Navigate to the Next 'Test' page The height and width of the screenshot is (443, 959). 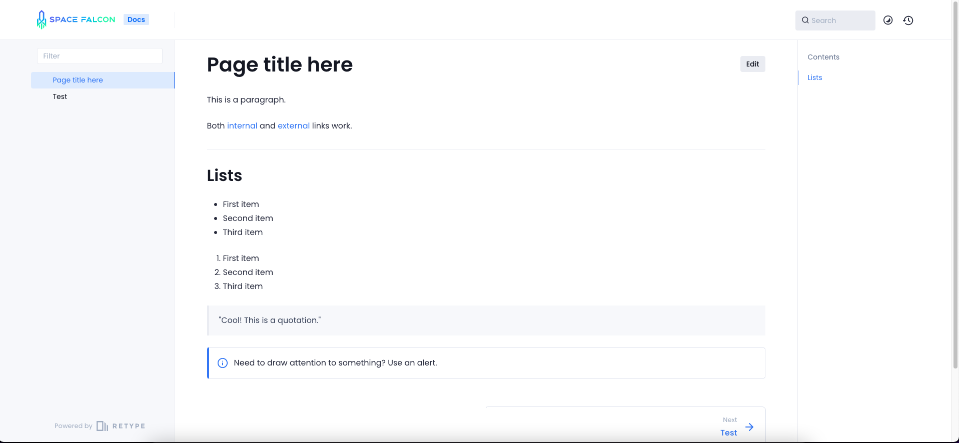pos(728,432)
